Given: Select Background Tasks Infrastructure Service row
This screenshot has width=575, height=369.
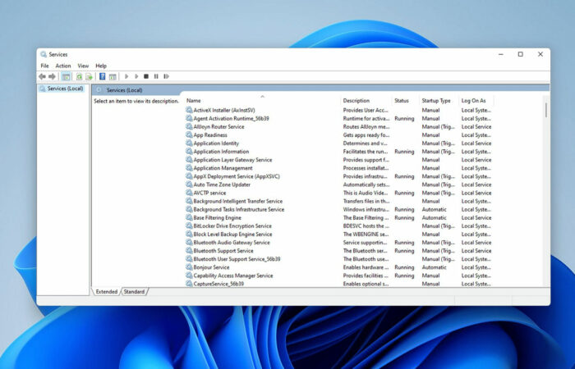Looking at the screenshot, I should 338,209.
